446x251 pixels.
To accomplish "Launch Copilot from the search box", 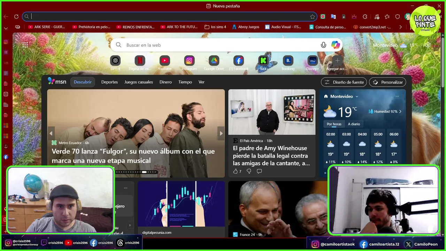I will click(x=336, y=45).
